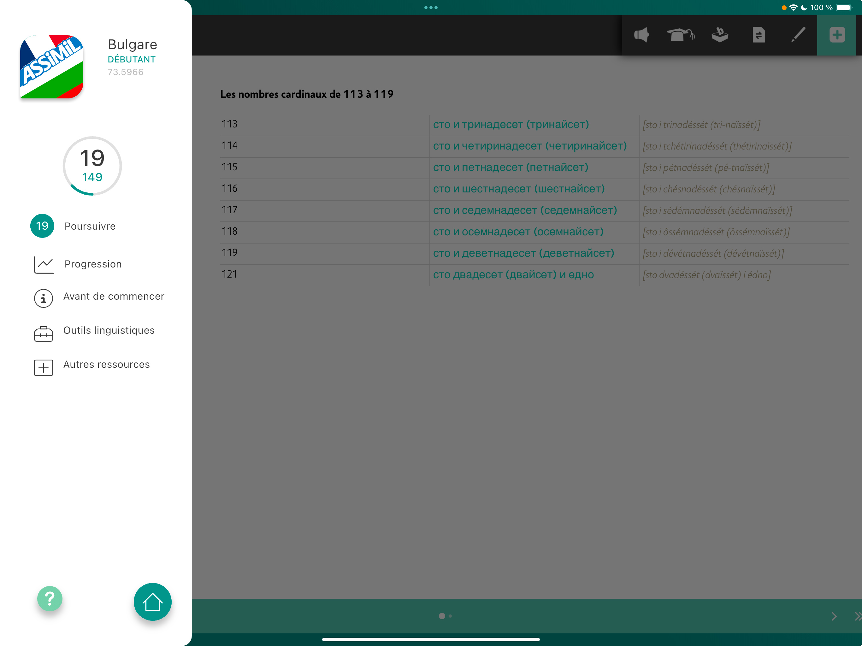Tap the green plus toolbar button
862x646 pixels.
[837, 35]
